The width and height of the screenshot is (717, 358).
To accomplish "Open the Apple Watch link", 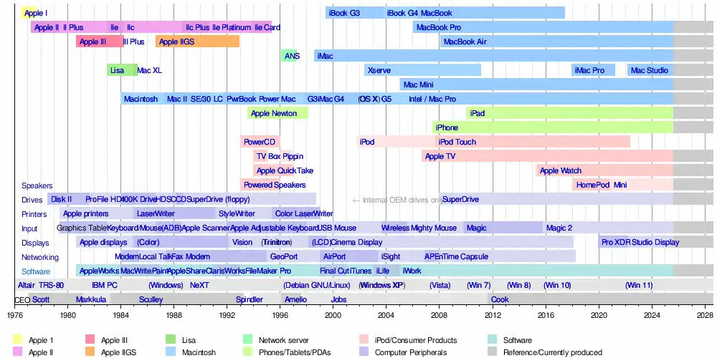I will point(560,170).
